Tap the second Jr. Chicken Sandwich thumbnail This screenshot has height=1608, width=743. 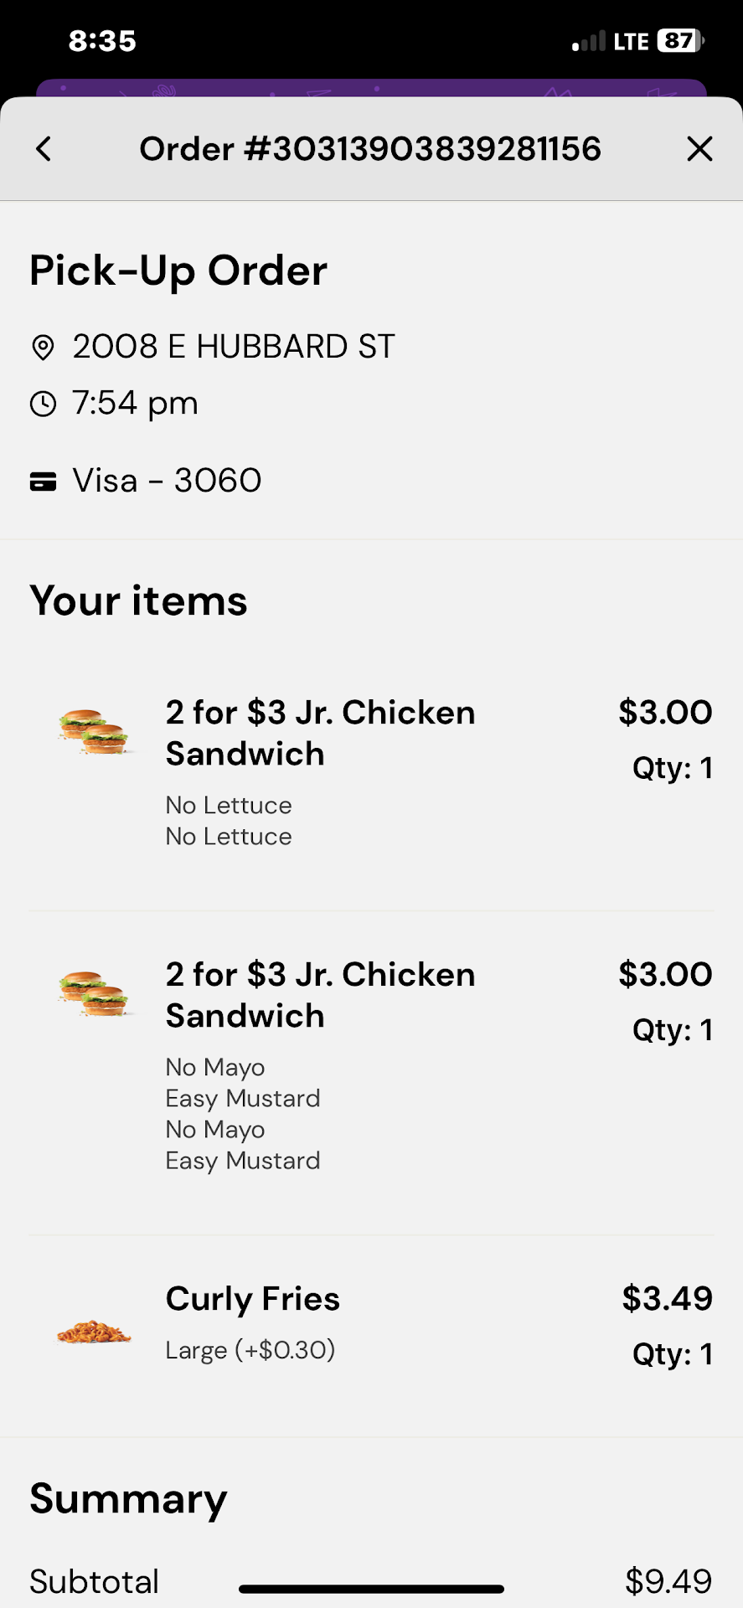click(94, 993)
